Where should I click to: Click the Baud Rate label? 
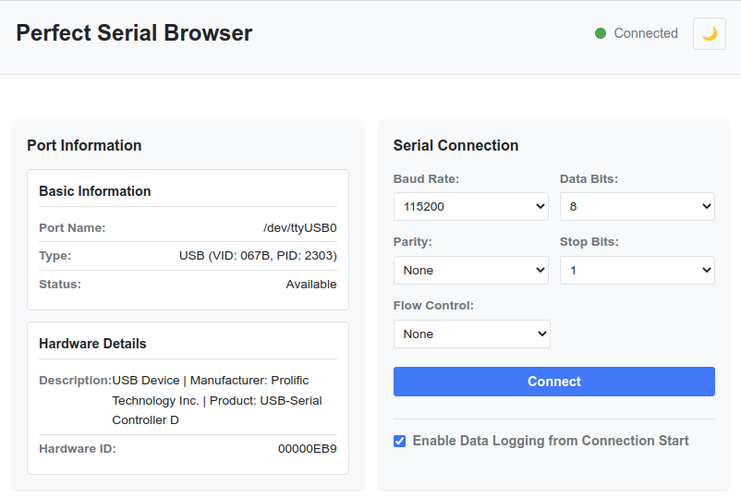tap(426, 179)
